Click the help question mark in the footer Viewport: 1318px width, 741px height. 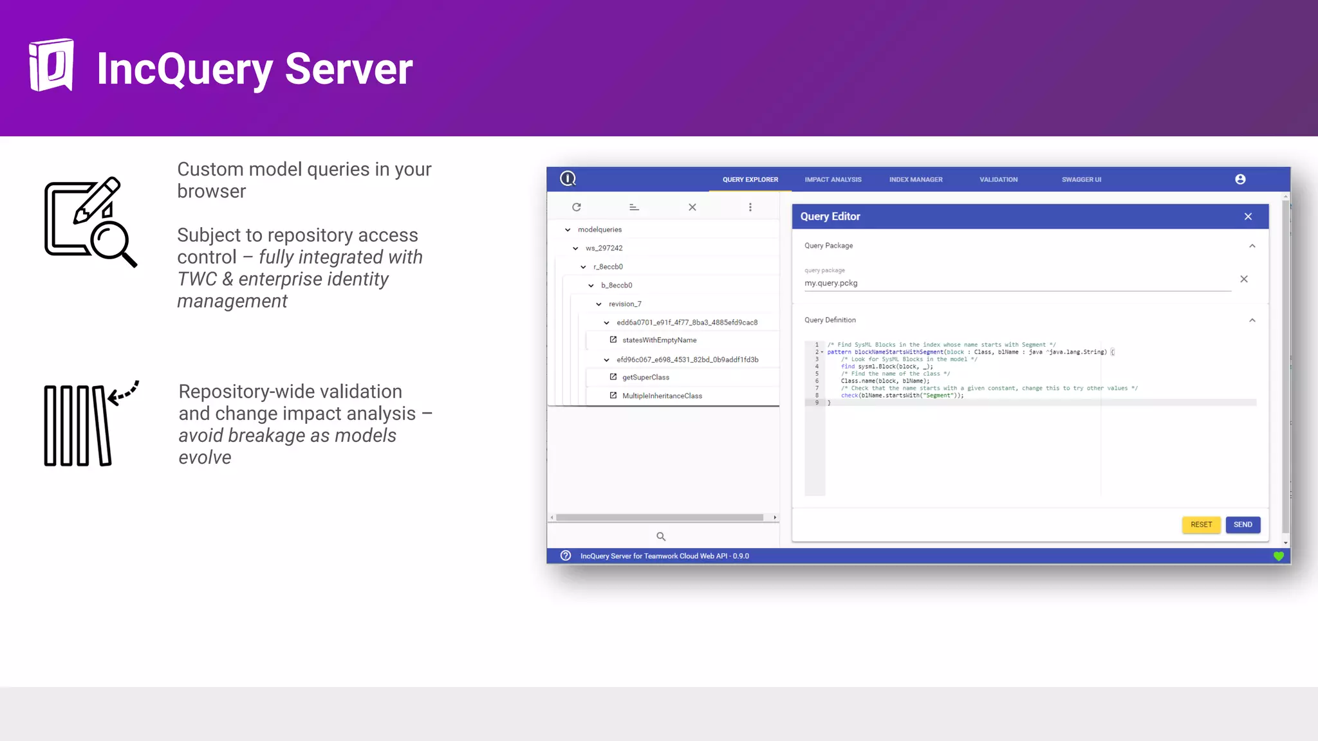pyautogui.click(x=566, y=556)
